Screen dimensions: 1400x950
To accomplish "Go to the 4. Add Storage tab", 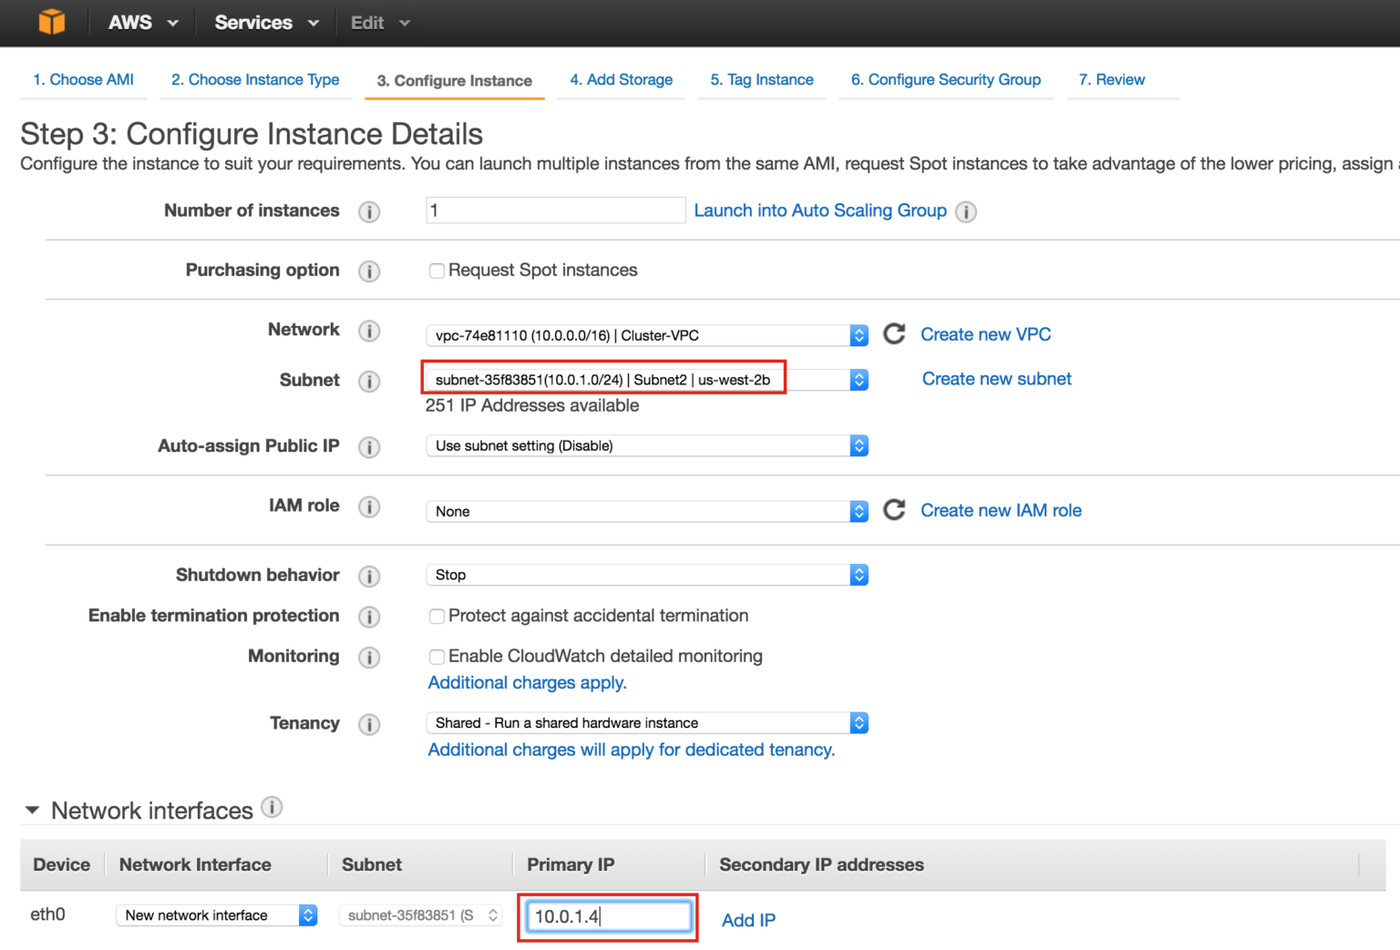I will pyautogui.click(x=621, y=80).
